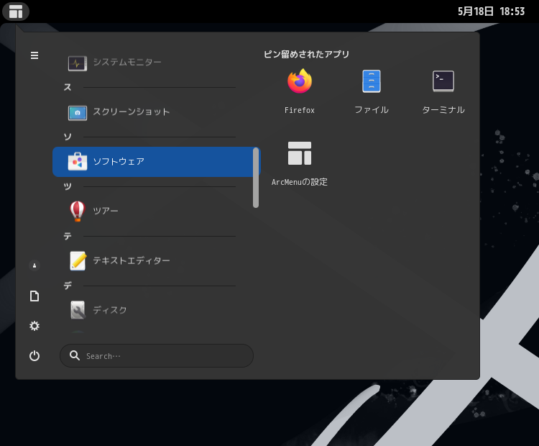The height and width of the screenshot is (446, 539).
Task: Click the ス category letter heading
Action: click(68, 88)
